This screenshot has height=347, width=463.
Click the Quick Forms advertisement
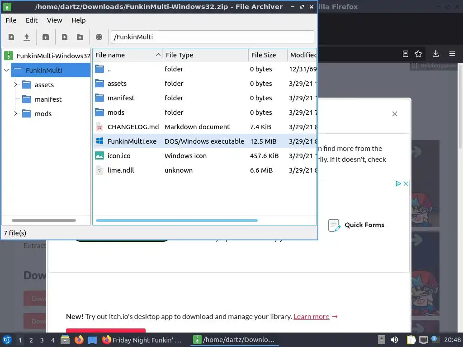point(356,225)
